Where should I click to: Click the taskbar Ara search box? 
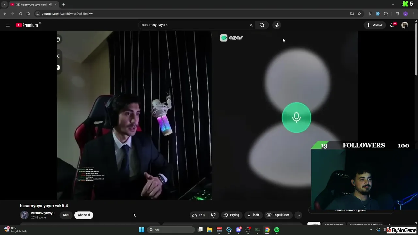170,230
